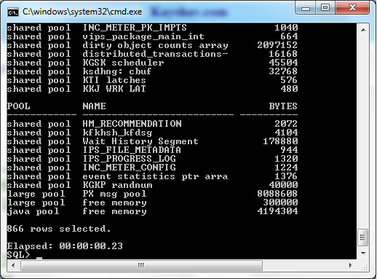
Task: Click the 'dirty object counts array' name
Action: click(155, 45)
